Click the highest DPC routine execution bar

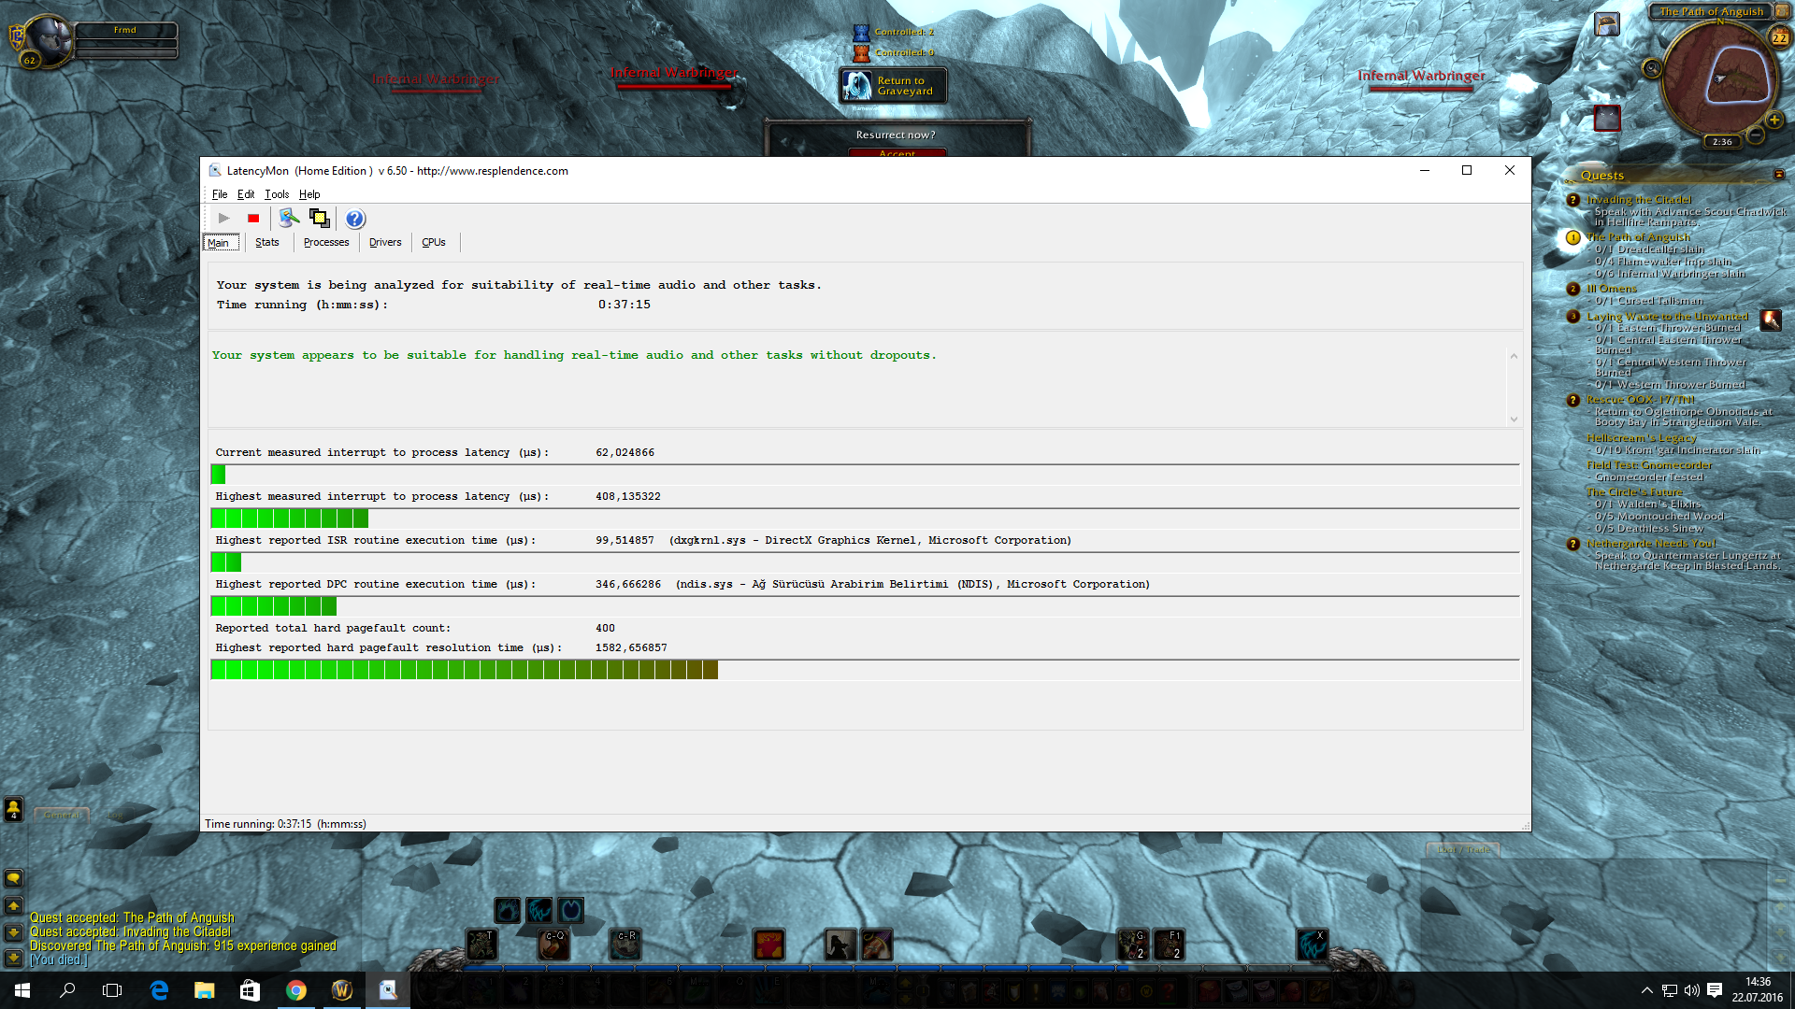point(865,606)
